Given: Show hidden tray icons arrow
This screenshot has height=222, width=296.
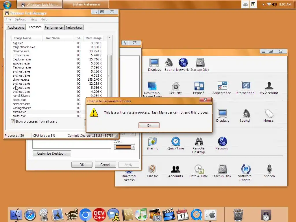Looking at the screenshot, I should pyautogui.click(x=263, y=4).
